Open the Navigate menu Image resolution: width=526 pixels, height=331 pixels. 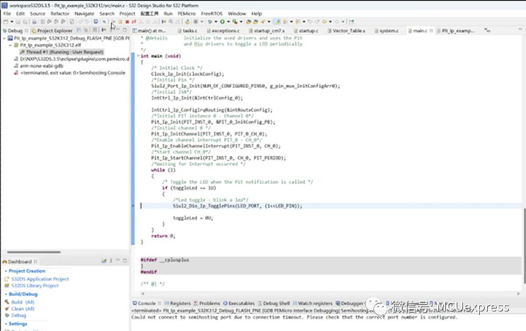point(84,13)
